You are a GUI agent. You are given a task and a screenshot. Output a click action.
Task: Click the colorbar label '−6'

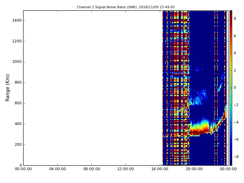pyautogui.click(x=236, y=139)
